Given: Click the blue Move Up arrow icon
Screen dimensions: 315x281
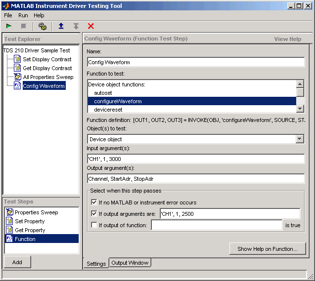Looking at the screenshot, I should click(61, 26).
